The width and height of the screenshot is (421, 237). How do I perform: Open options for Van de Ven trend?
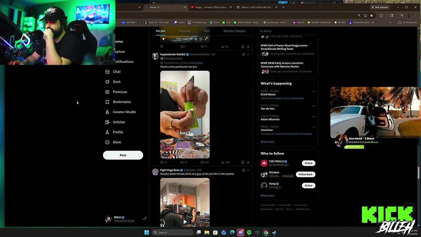(x=313, y=106)
